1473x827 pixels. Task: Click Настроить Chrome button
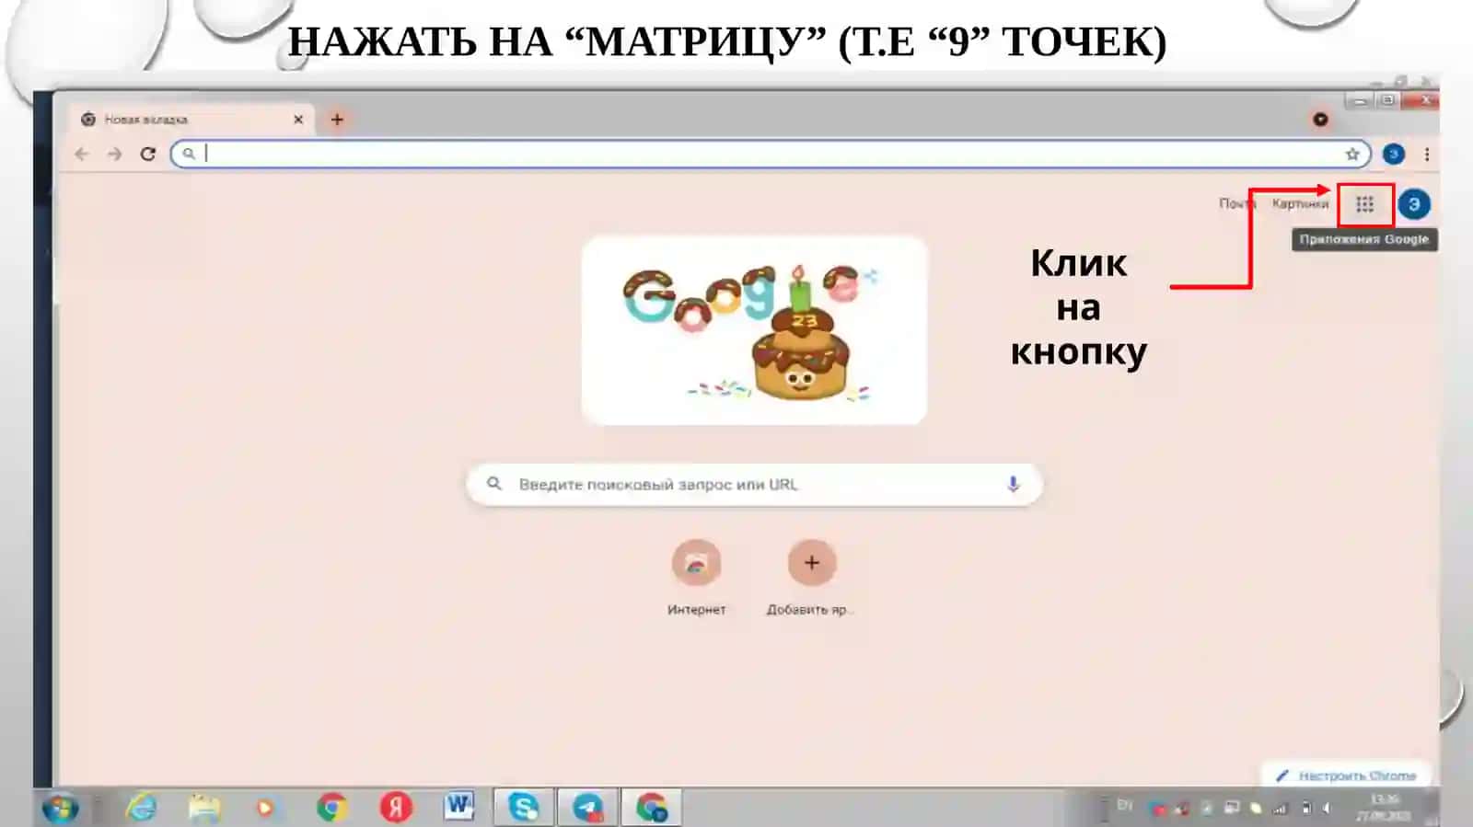click(1345, 775)
